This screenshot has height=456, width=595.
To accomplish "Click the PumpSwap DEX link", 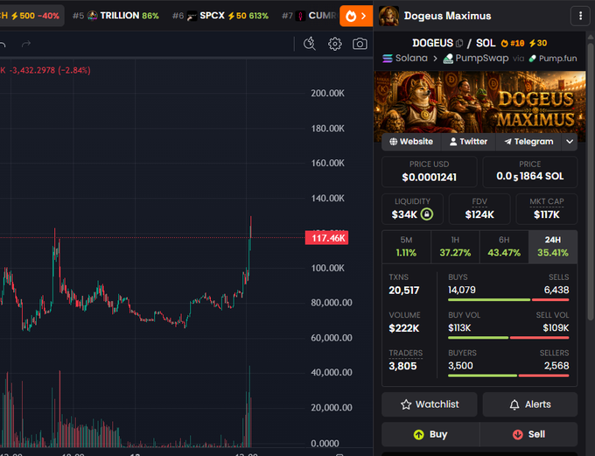I will coord(476,58).
